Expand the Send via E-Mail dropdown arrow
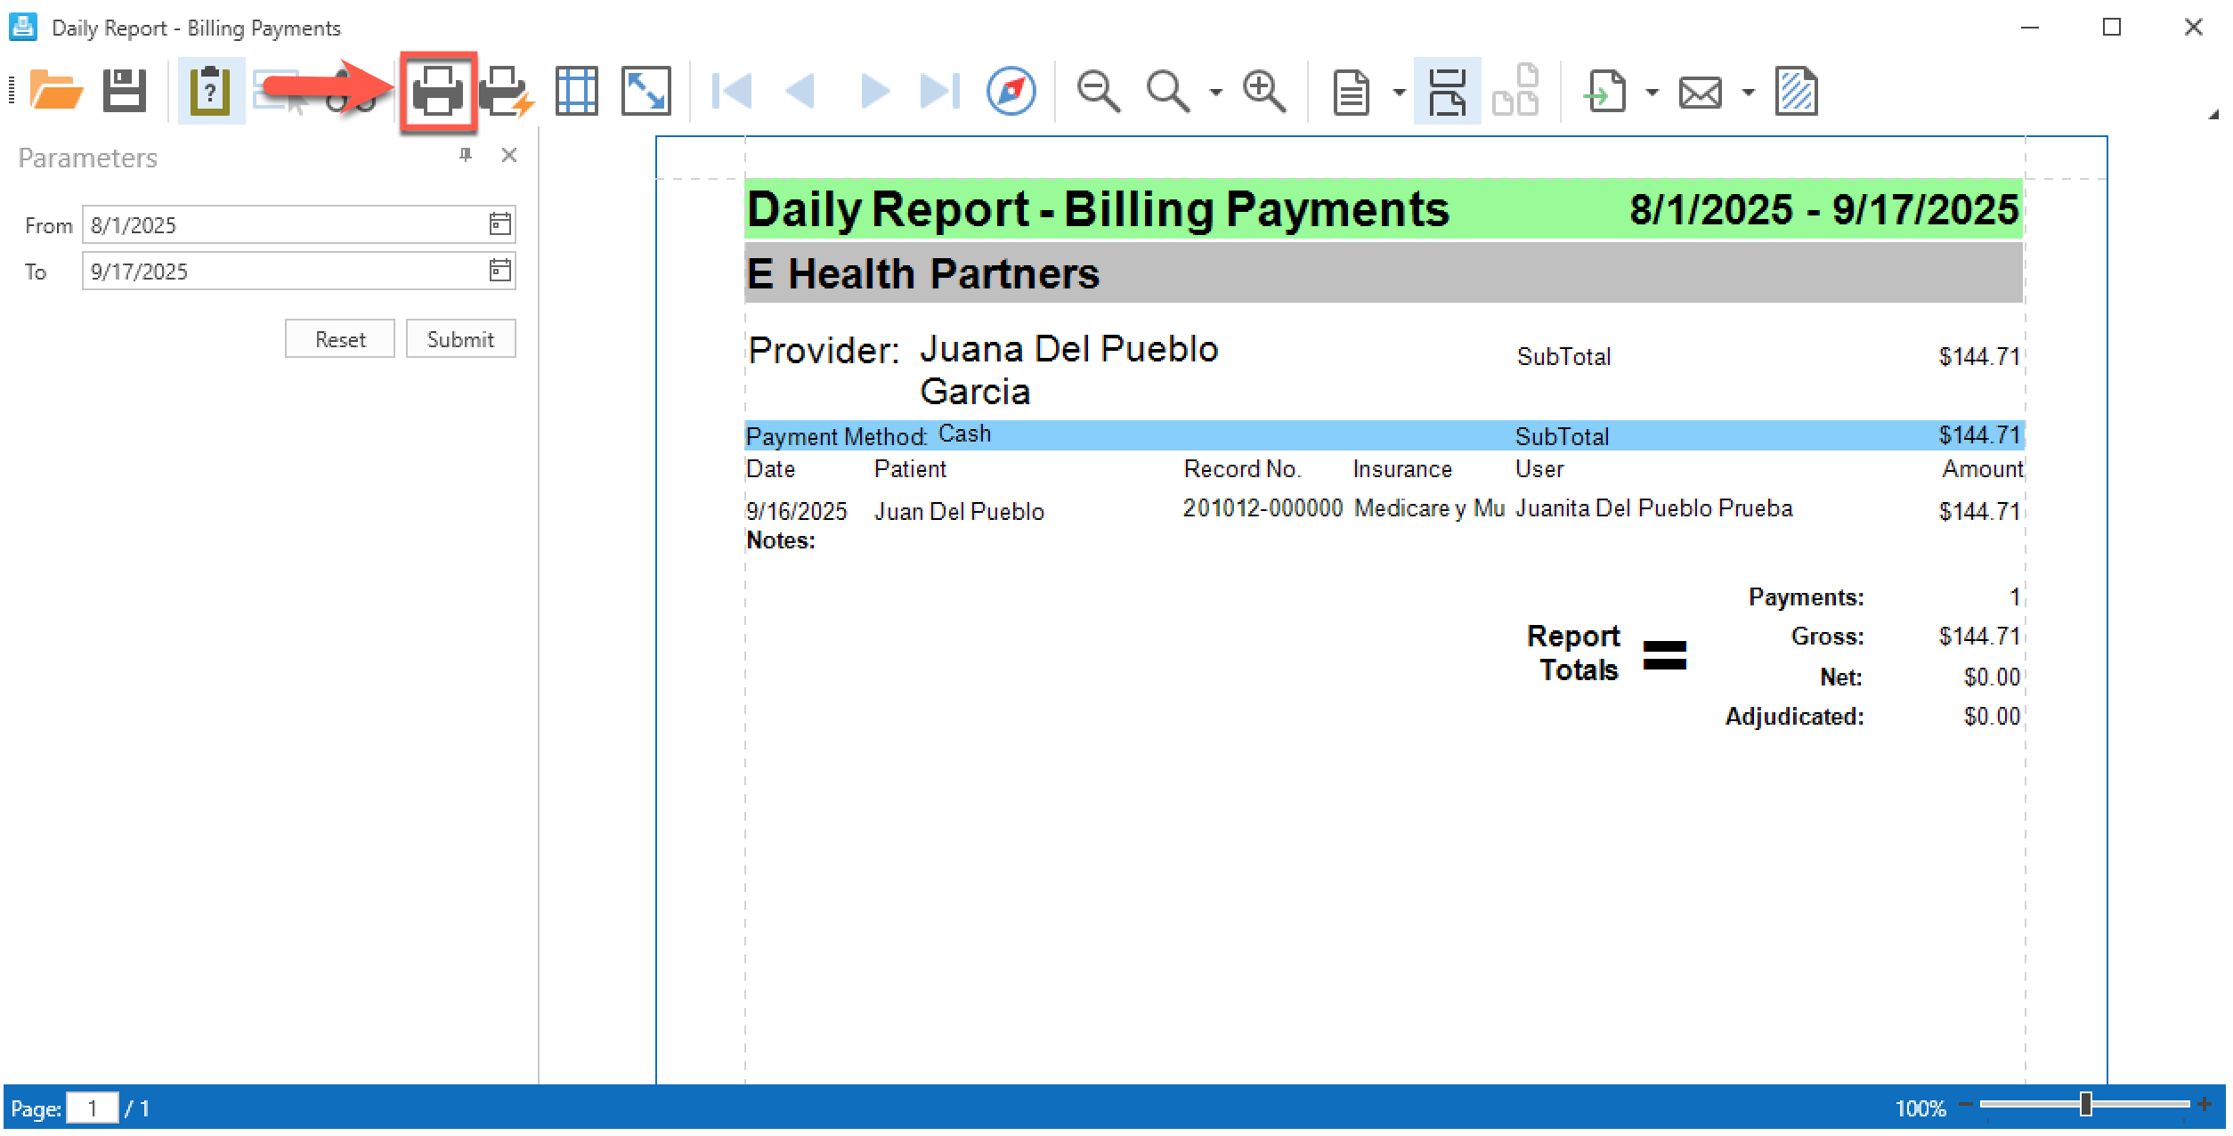The image size is (2233, 1136). (1748, 93)
